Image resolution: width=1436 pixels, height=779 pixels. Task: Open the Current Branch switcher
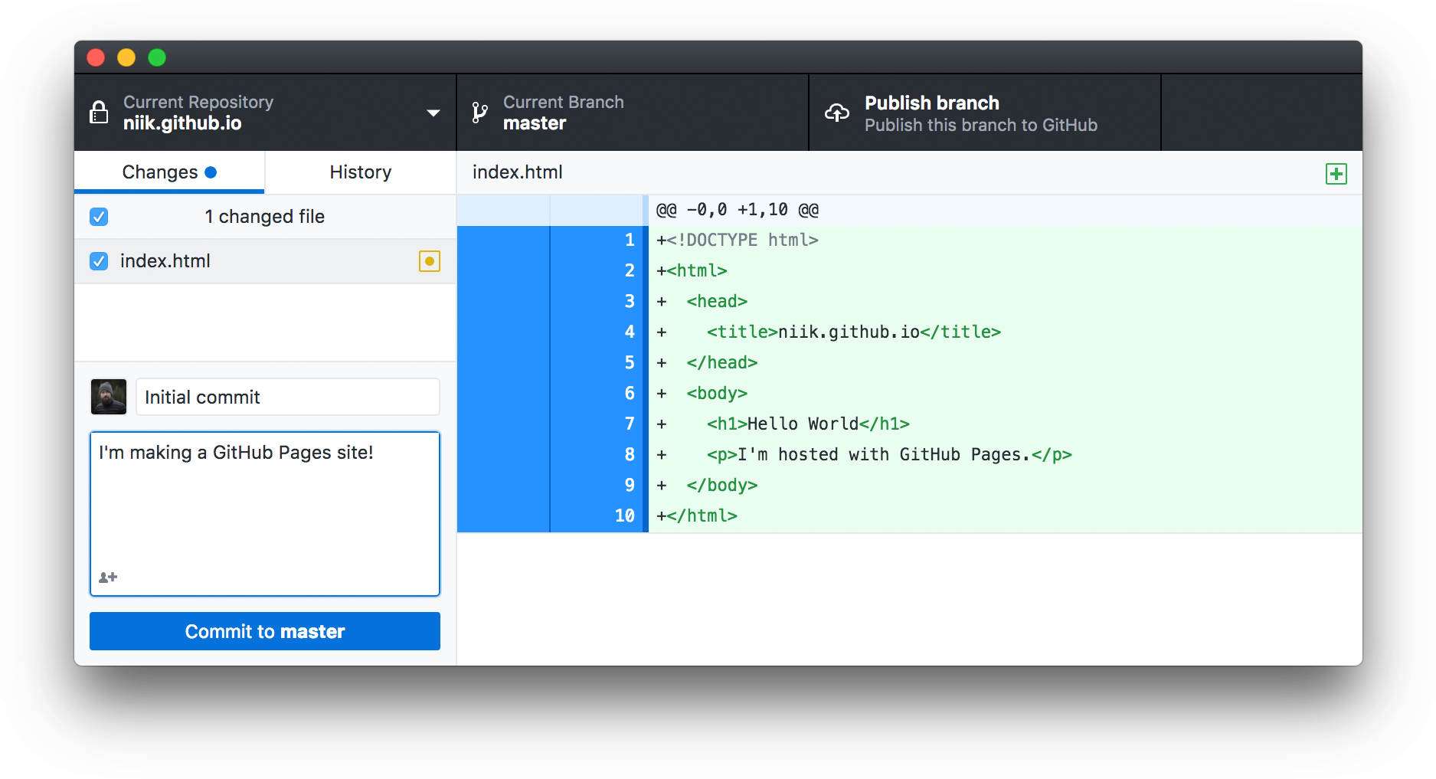[x=632, y=112]
